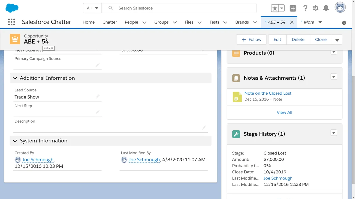Open the People tab dropdown arrow
The height and width of the screenshot is (199, 355).
pos(144,22)
